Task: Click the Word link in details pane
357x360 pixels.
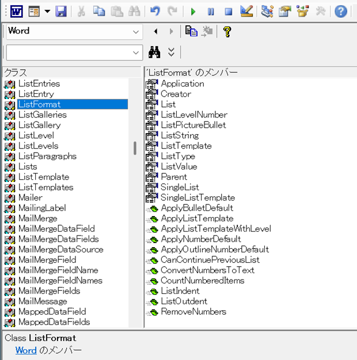Action: (26, 350)
